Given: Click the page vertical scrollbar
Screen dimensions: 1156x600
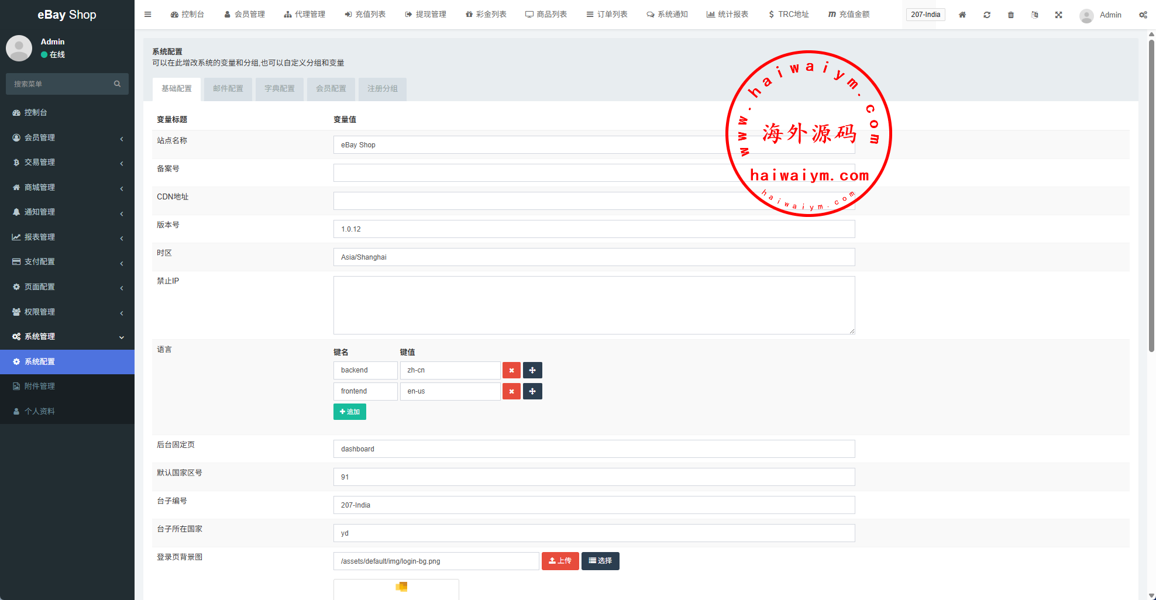Looking at the screenshot, I should tap(1151, 193).
